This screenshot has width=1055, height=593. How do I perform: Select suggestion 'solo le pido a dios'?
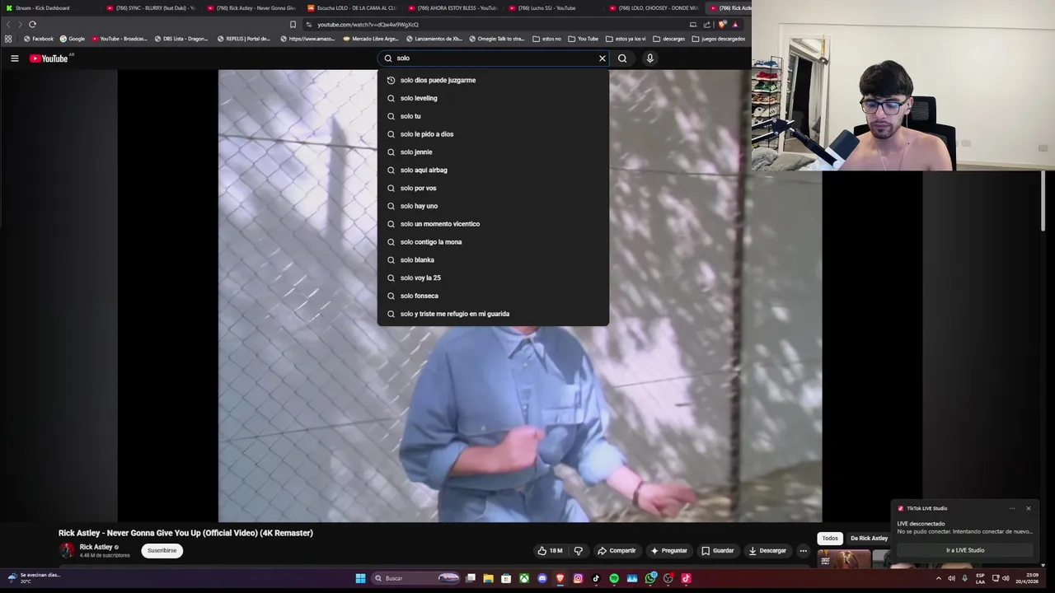(493, 134)
